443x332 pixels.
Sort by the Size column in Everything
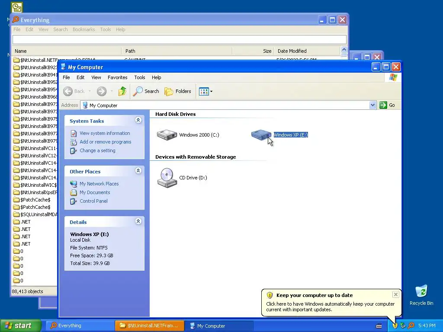click(x=253, y=51)
